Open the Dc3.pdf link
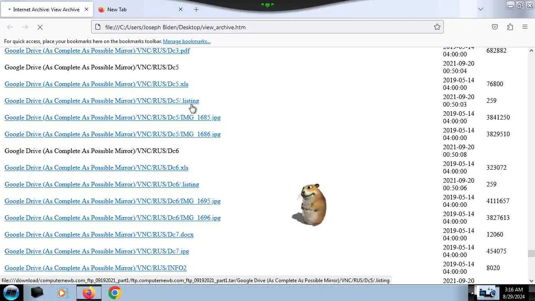Image resolution: width=535 pixels, height=301 pixels. click(97, 51)
